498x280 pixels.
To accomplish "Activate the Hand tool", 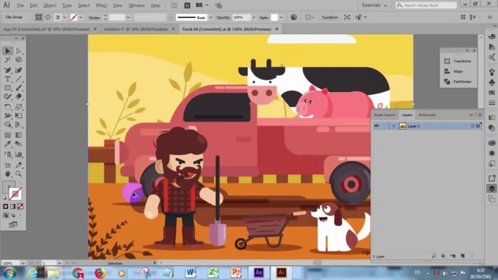I will (8, 174).
